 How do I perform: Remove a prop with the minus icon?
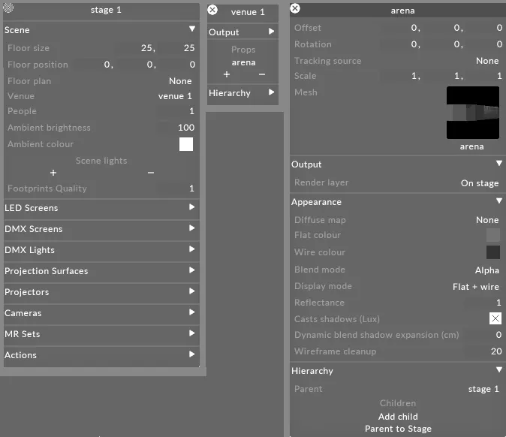pos(262,74)
